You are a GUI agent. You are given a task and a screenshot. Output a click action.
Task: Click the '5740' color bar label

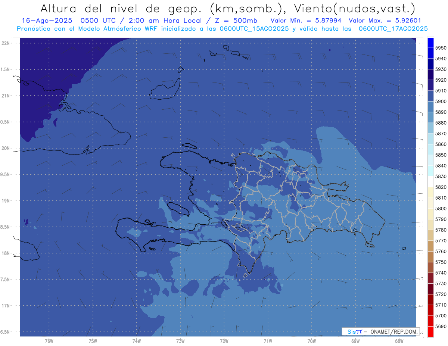(x=441, y=273)
